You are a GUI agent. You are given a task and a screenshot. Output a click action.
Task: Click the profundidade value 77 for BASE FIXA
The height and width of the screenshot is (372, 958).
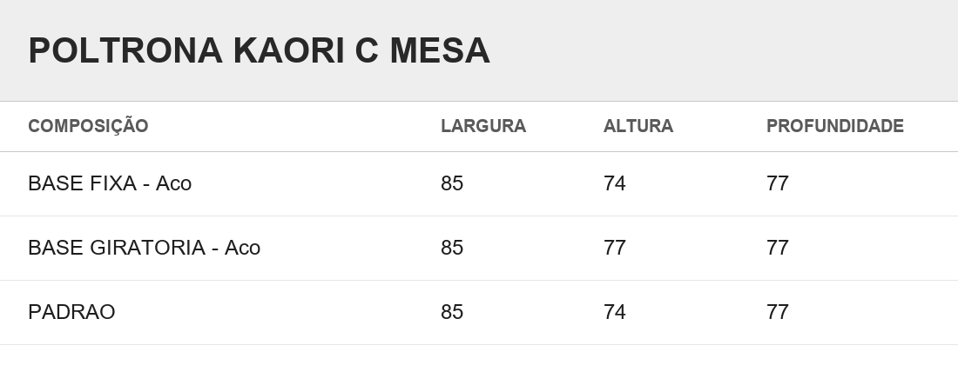[777, 183]
